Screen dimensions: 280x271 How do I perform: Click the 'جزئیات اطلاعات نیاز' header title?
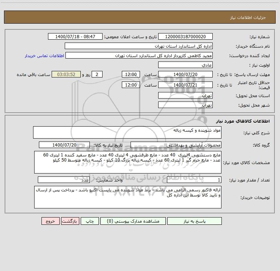pos(248,17)
